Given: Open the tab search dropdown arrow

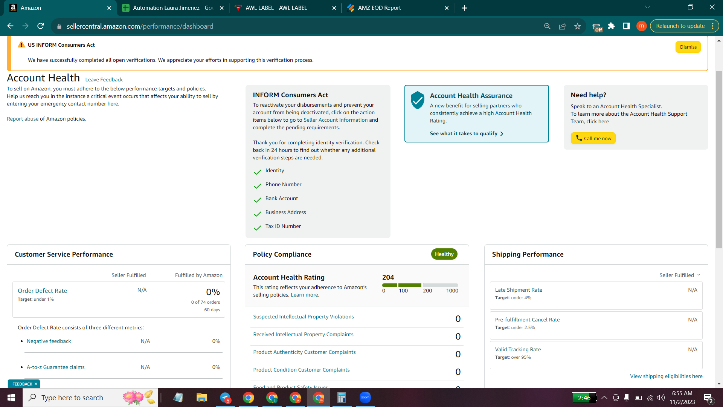Looking at the screenshot, I should 647,8.
